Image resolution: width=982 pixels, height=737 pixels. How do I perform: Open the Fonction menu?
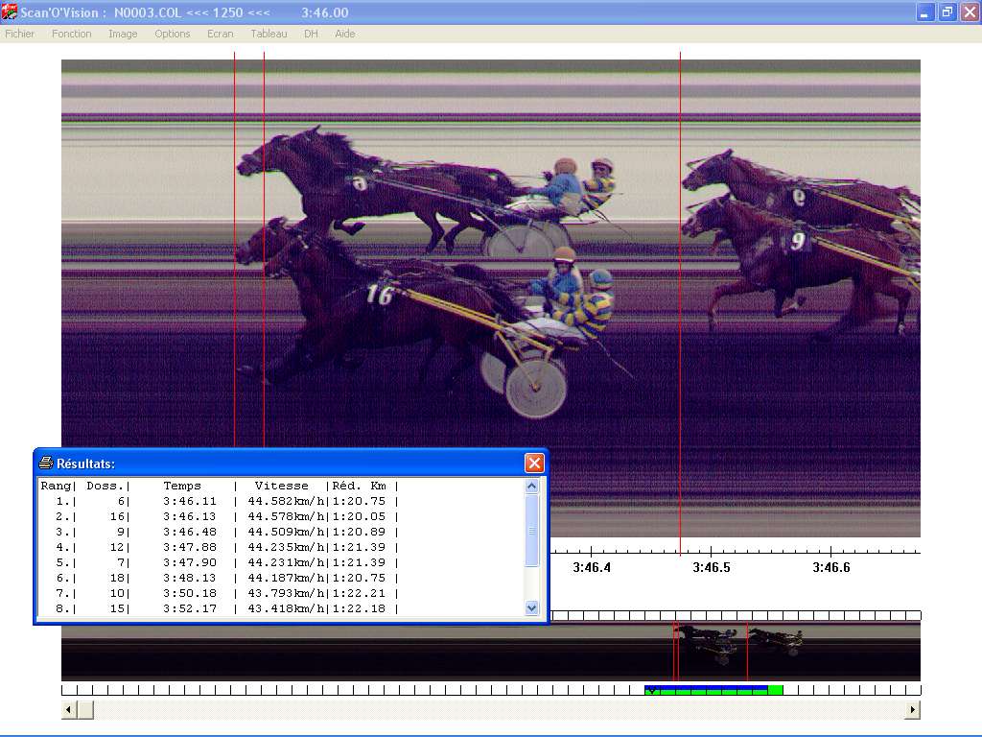[x=71, y=34]
